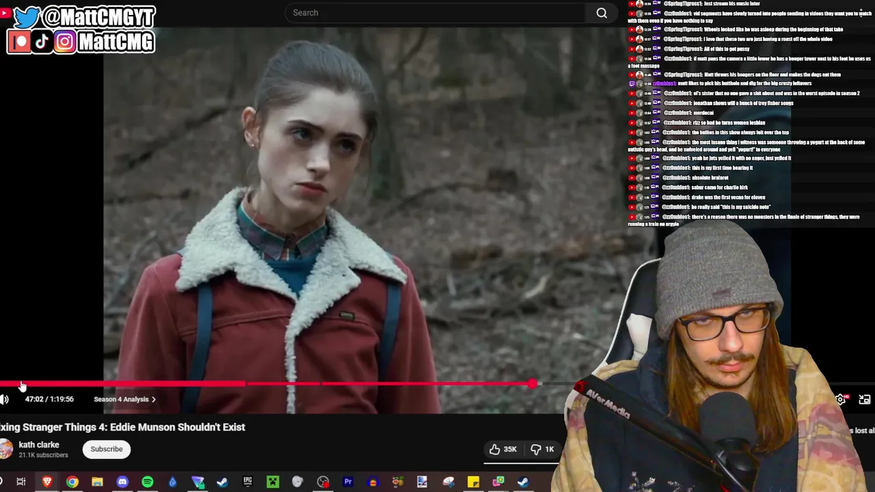Open File Explorer from taskbar
875x492 pixels.
pyautogui.click(x=97, y=482)
